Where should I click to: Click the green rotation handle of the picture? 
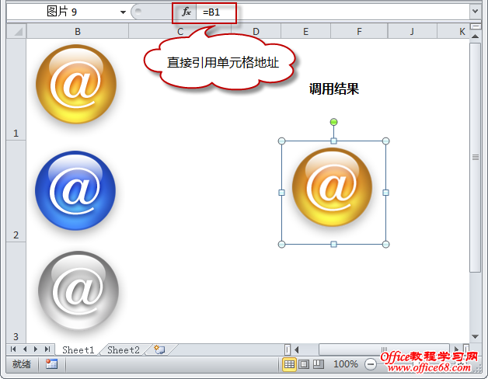[x=333, y=122]
